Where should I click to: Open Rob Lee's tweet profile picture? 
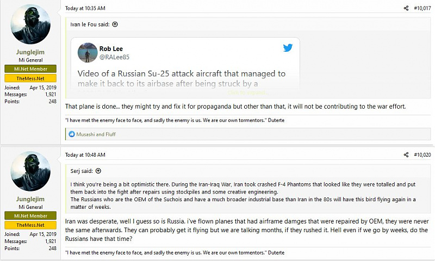88,53
